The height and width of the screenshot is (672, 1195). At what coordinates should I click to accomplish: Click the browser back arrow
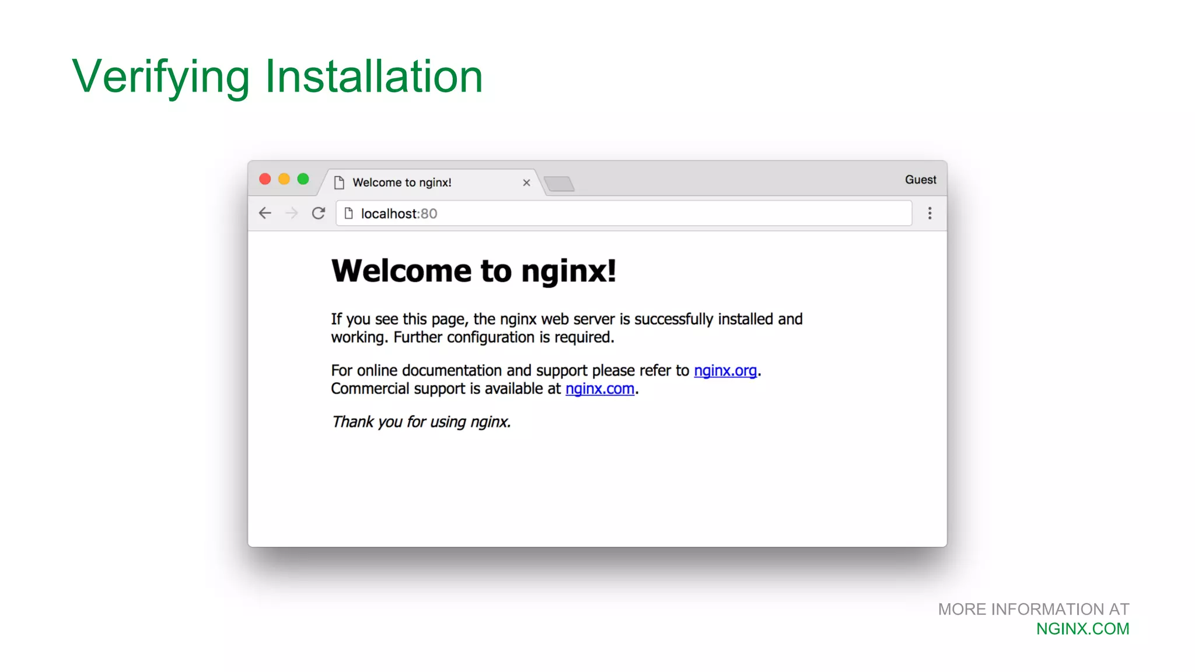pos(265,213)
